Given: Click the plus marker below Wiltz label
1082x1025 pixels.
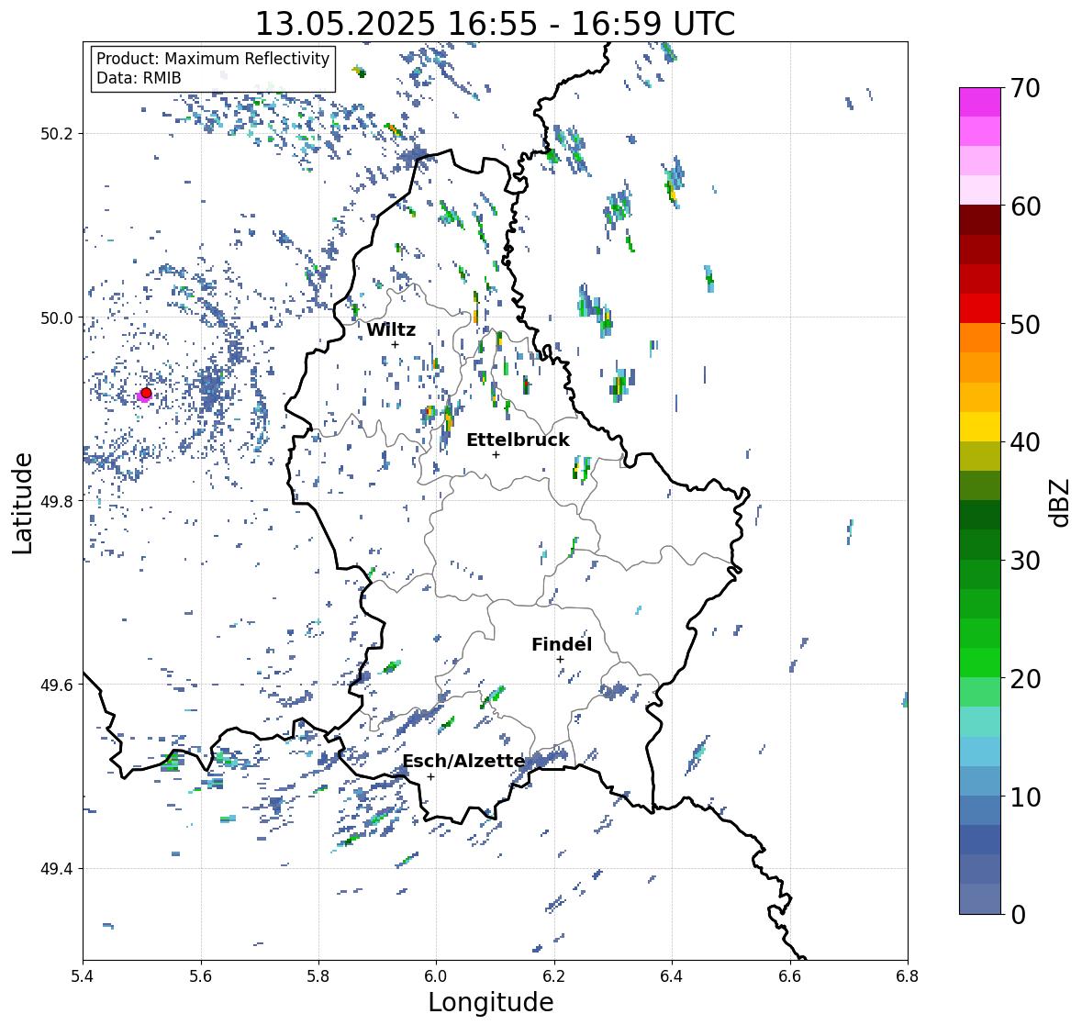Looking at the screenshot, I should pyautogui.click(x=395, y=345).
